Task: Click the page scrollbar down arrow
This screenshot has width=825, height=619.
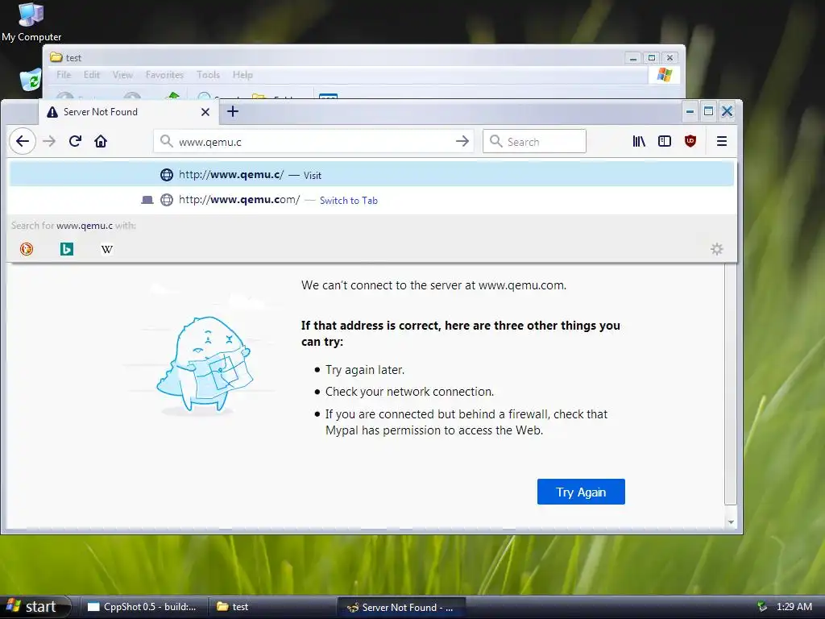Action: (731, 522)
